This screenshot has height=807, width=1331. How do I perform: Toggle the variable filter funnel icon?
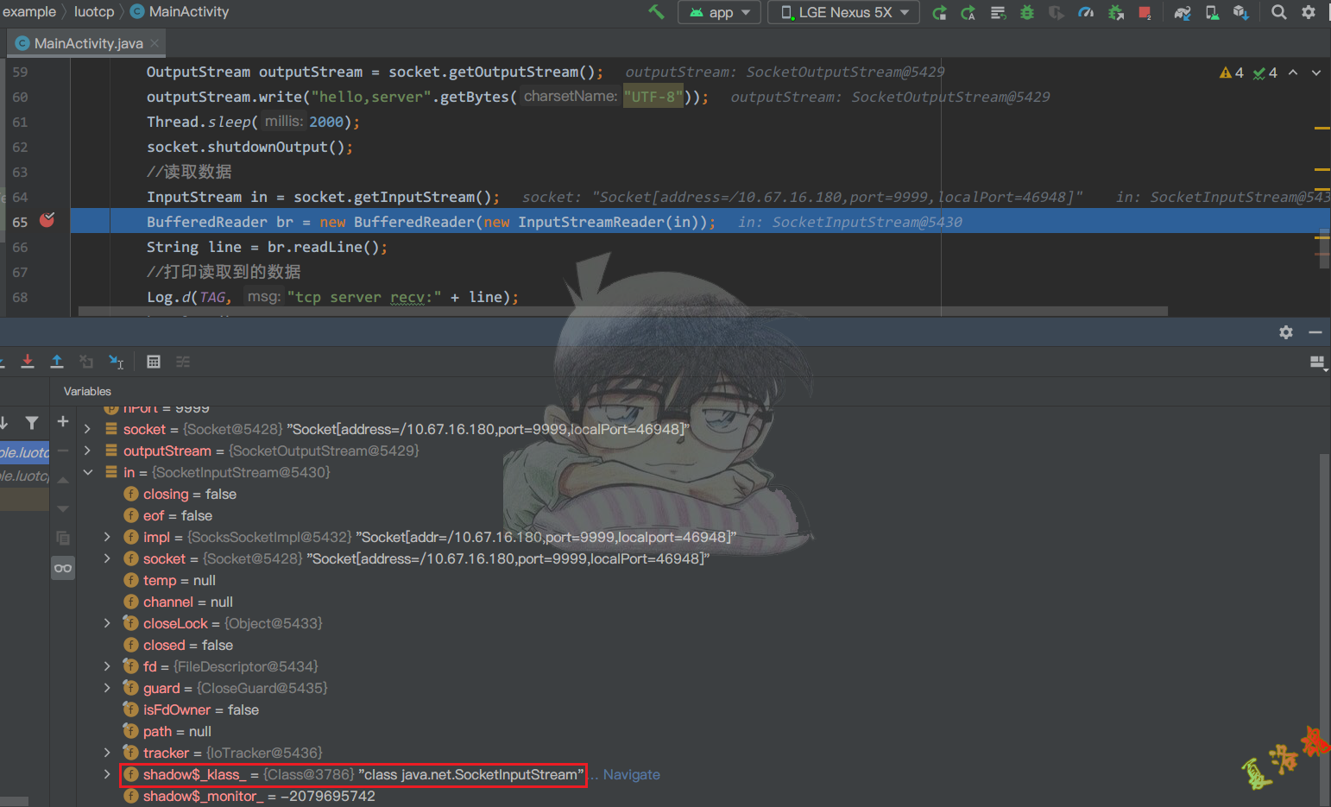pos(32,424)
